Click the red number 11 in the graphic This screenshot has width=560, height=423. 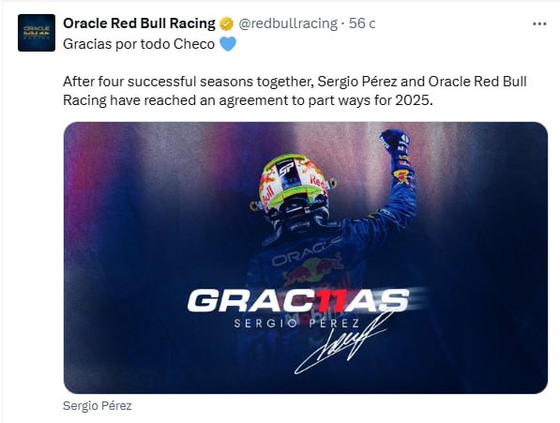pos(334,300)
